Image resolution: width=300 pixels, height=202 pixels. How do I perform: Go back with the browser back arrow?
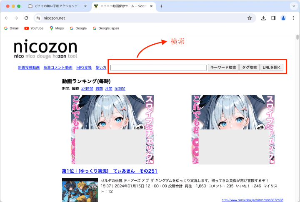7,18
